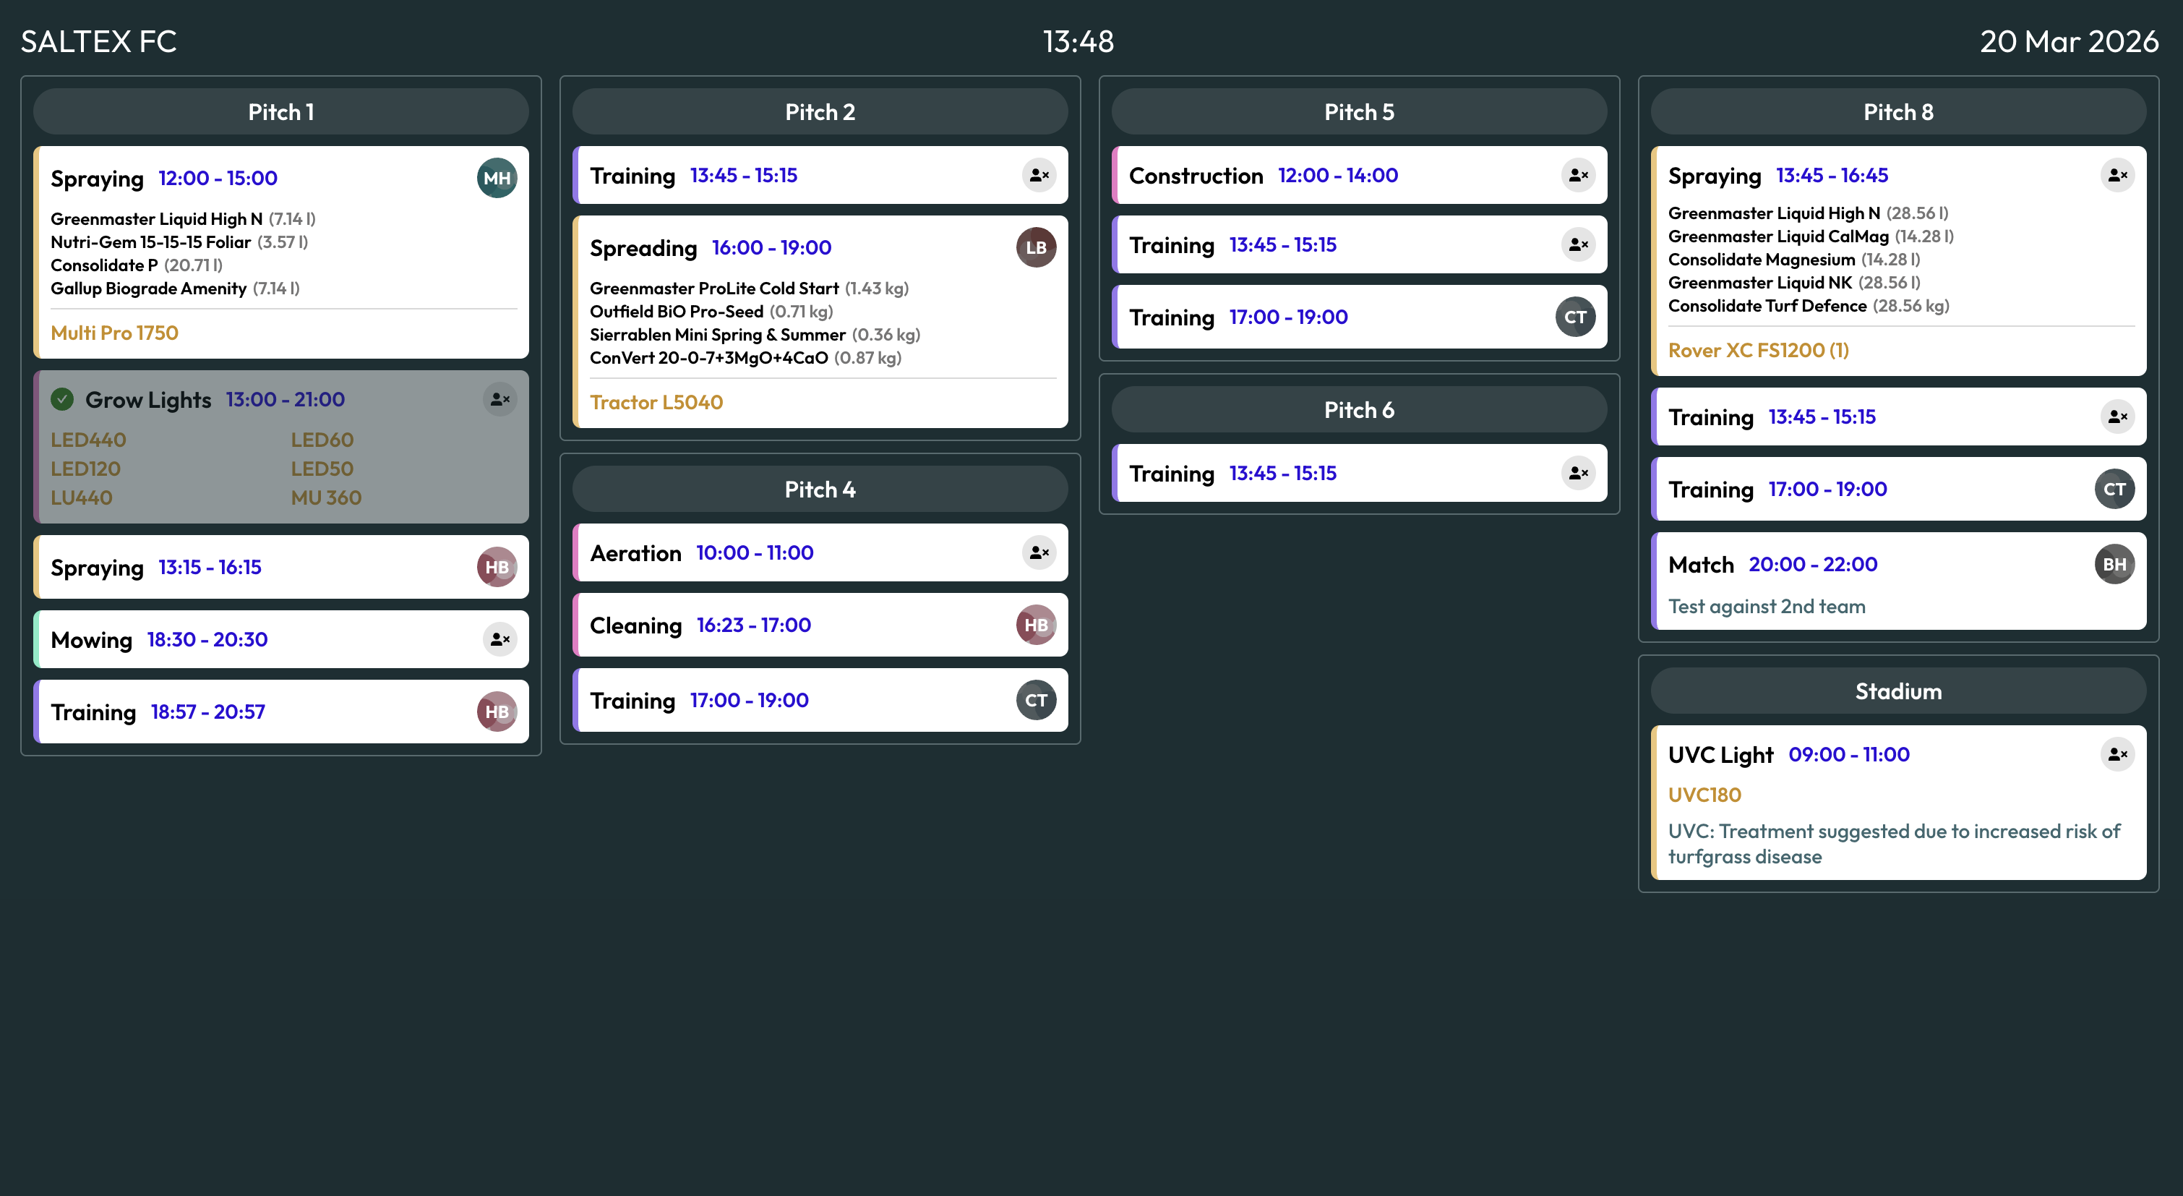Collapse the Stadium section header

point(1897,691)
